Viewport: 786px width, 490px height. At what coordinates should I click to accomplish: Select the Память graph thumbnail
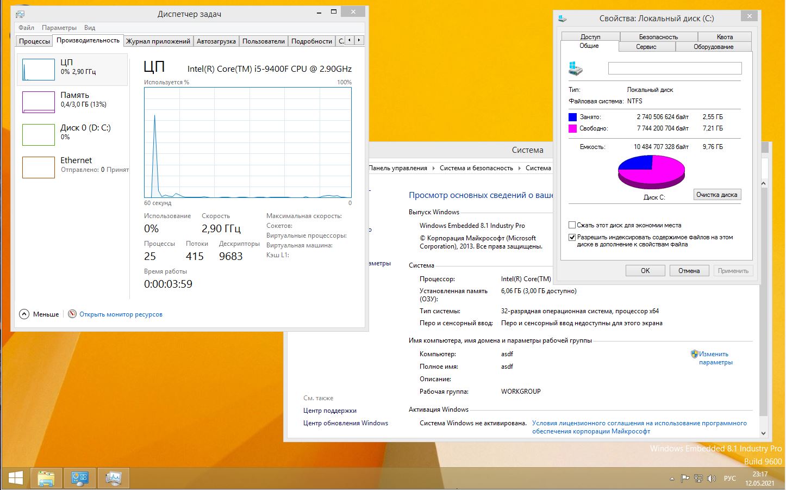coord(38,102)
